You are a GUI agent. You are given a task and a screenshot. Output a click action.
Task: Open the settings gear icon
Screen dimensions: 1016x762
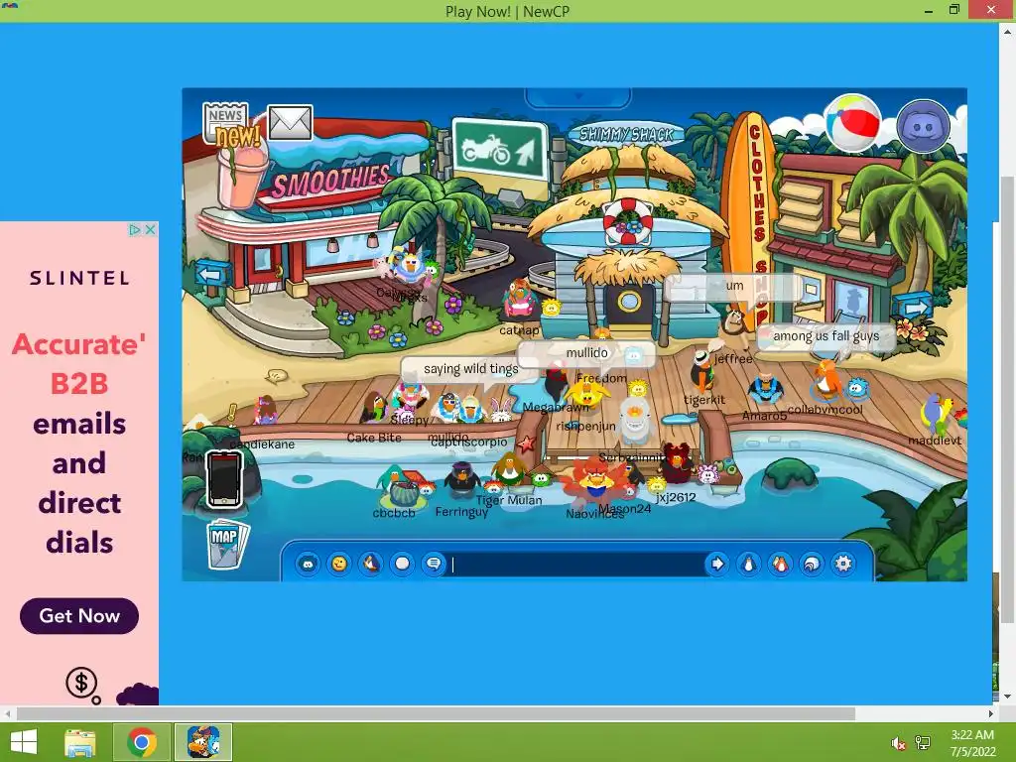[x=843, y=564]
